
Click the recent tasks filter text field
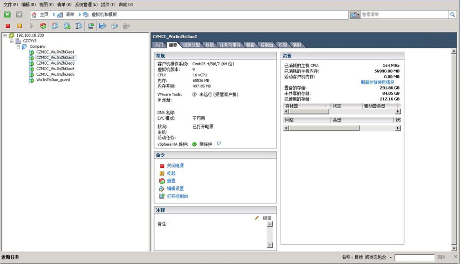(x=414, y=257)
